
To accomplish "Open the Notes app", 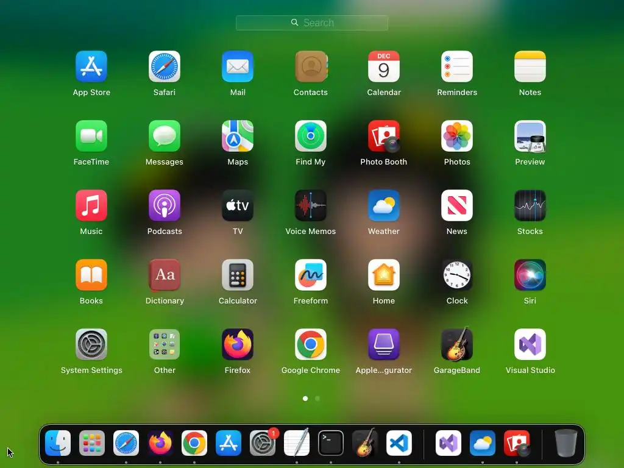I will pos(530,66).
